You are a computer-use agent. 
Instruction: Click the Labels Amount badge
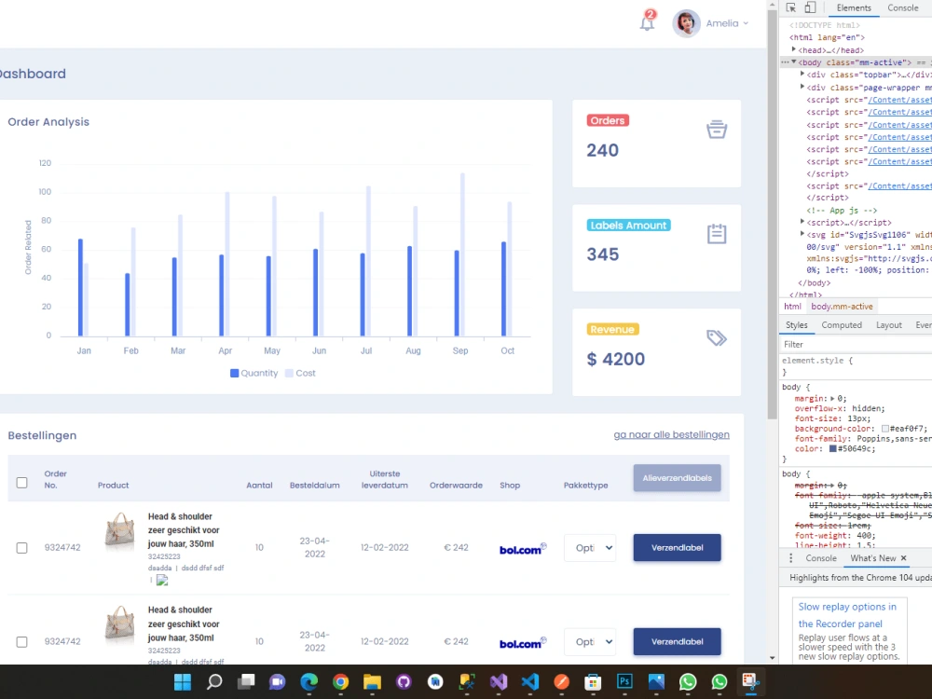tap(628, 226)
